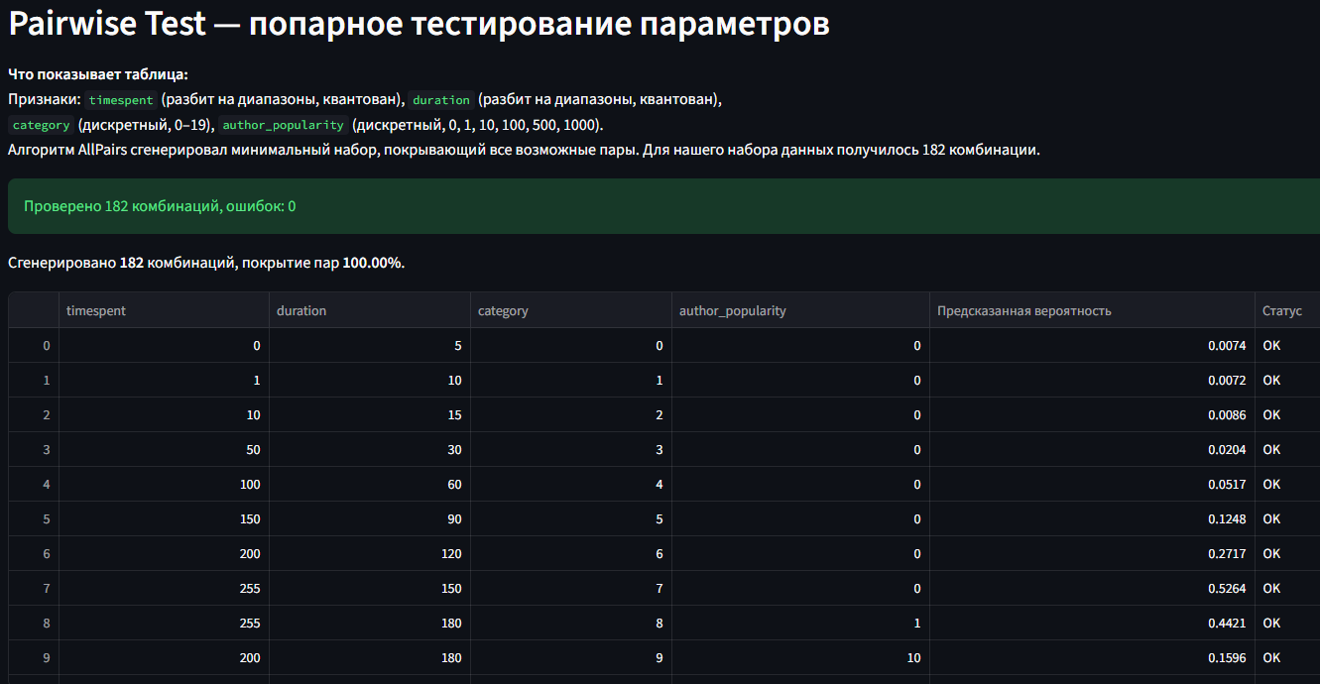The height and width of the screenshot is (684, 1320).
Task: Click the sentence starting 'Алгоритм AllPairs сгенерировал'
Action: pyautogui.click(x=524, y=151)
